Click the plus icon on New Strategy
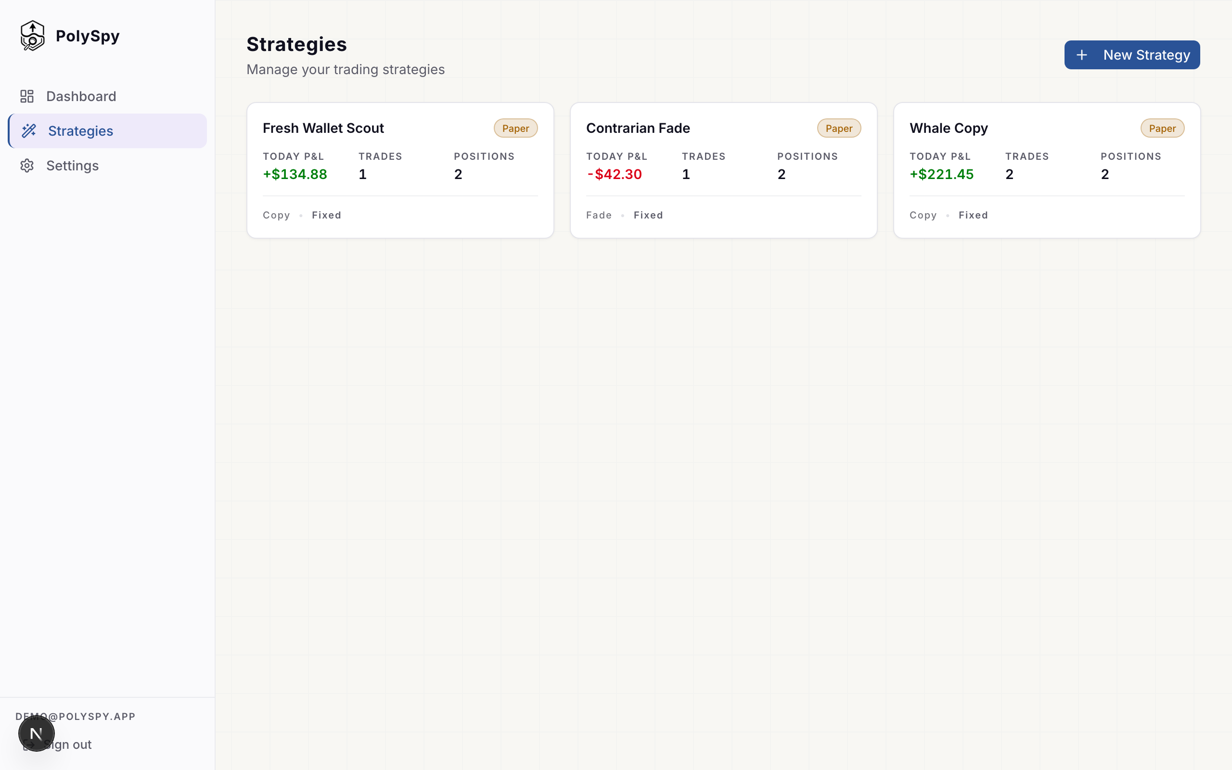Screen dimensions: 1232x770 pos(1082,55)
